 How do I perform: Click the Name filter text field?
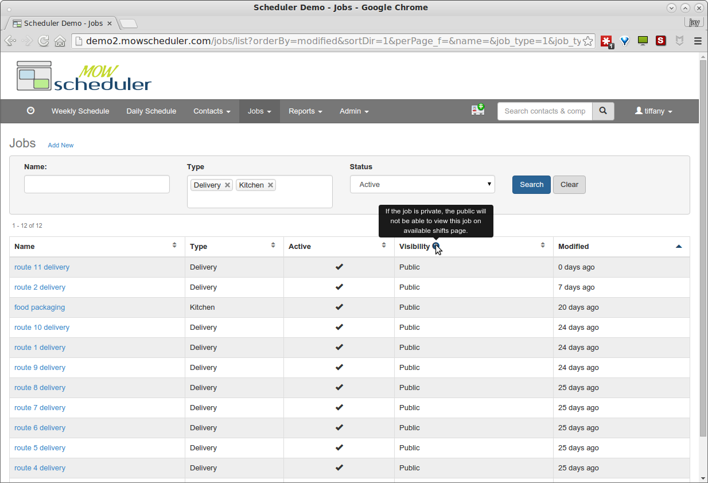pyautogui.click(x=97, y=184)
